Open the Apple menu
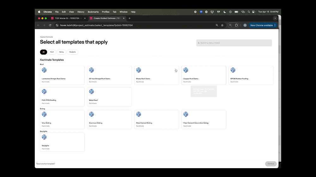 coord(39,12)
